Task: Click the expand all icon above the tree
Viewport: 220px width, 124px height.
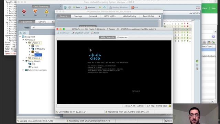Action: (21, 33)
